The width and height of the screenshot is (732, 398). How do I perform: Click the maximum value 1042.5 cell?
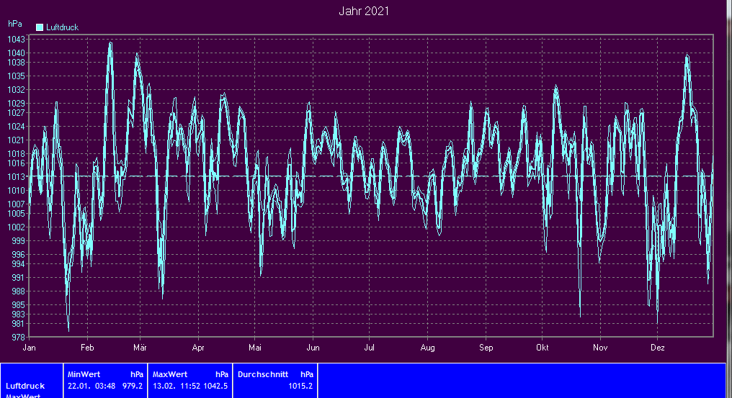pos(215,386)
